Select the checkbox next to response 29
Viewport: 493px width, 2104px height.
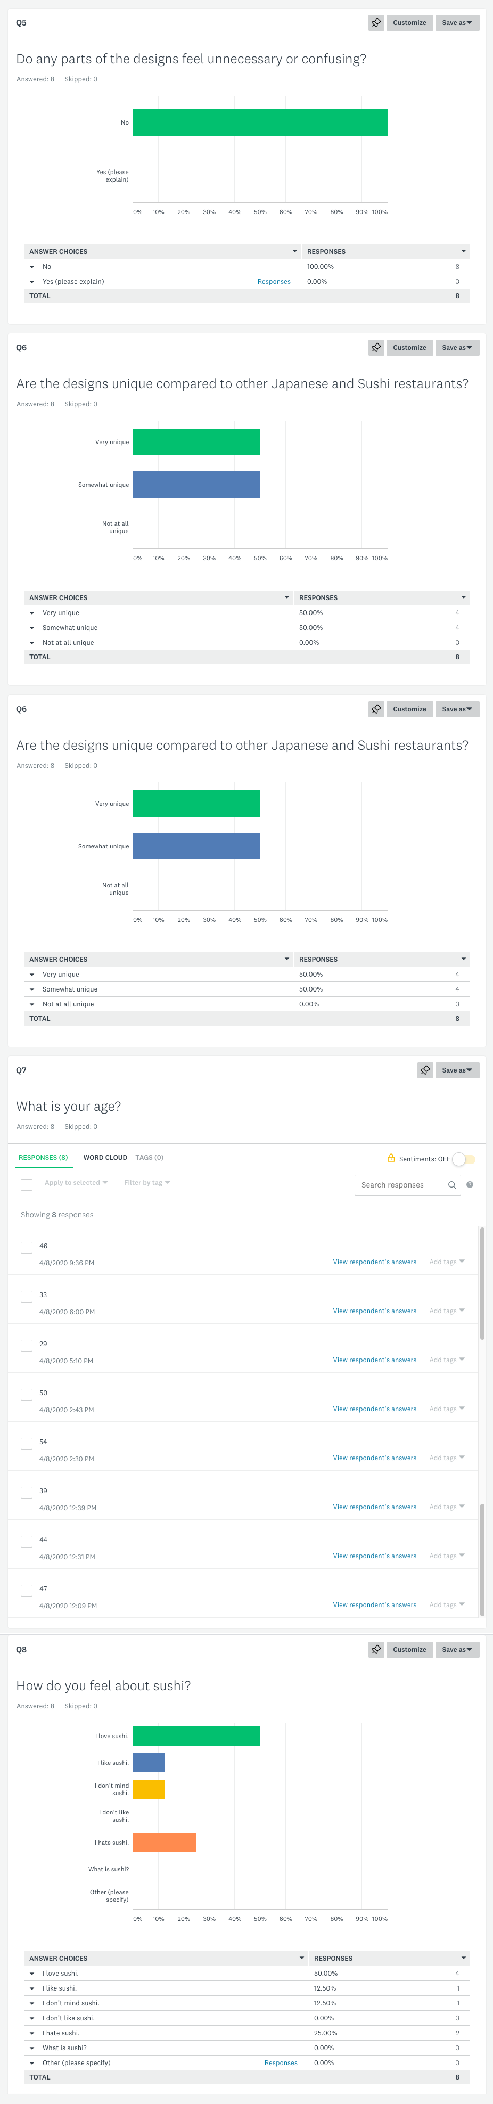click(26, 1345)
